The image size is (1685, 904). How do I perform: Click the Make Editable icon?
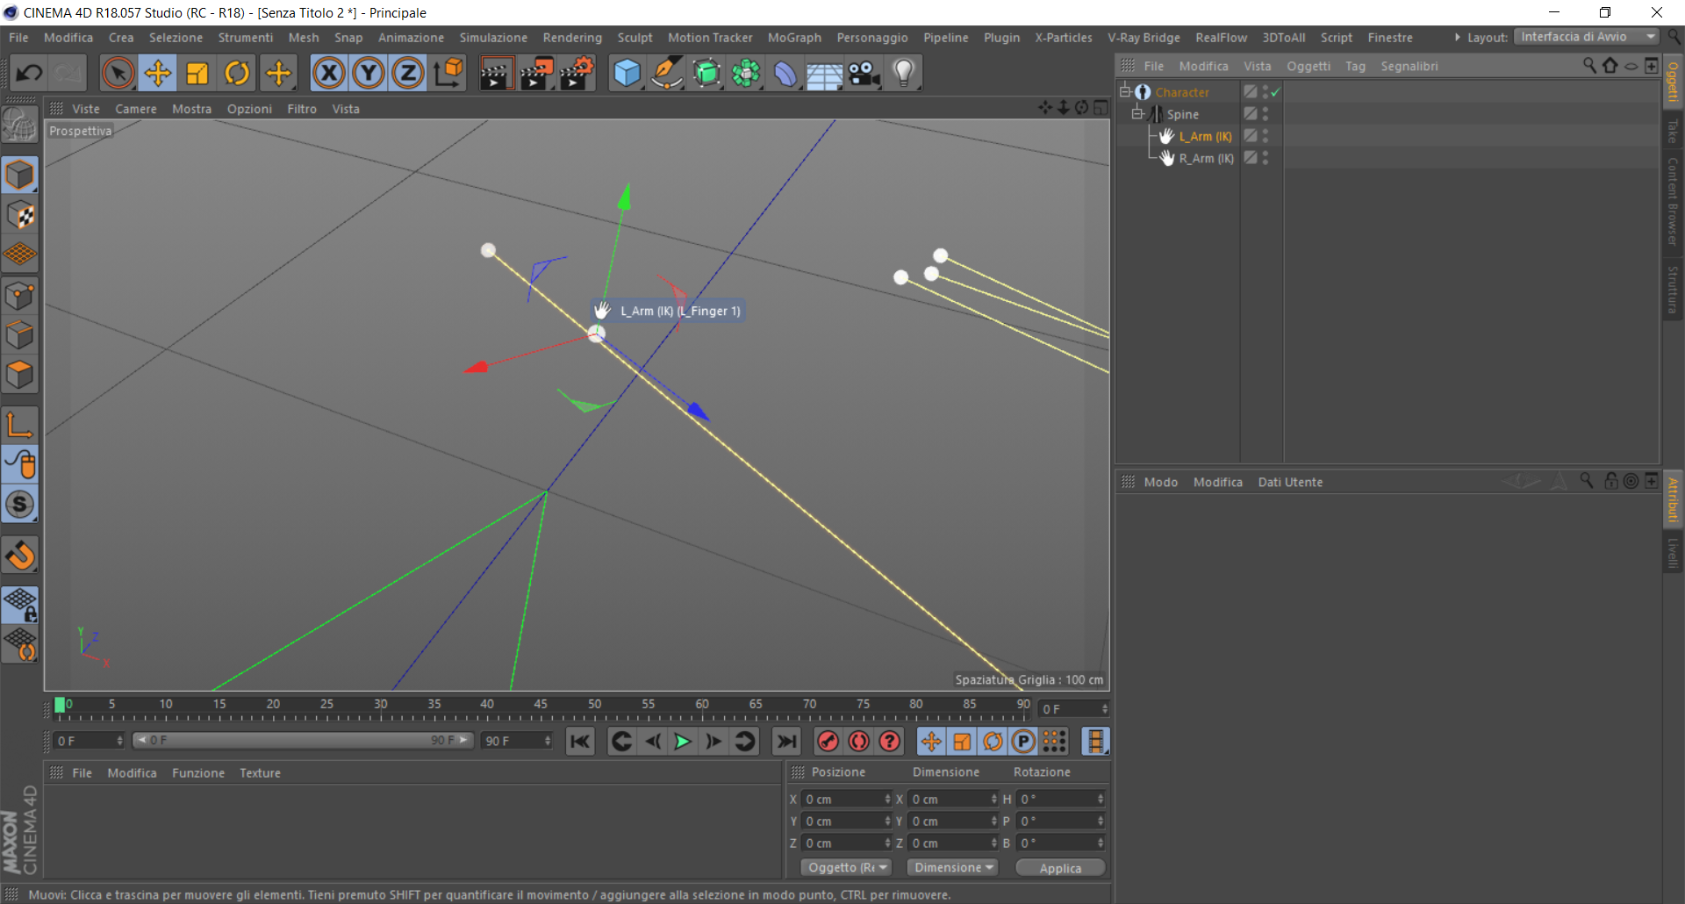19,124
